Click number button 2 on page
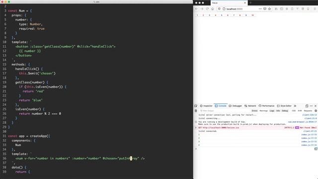Image resolution: width=318 pixels, height=179 pixels. [203, 15]
